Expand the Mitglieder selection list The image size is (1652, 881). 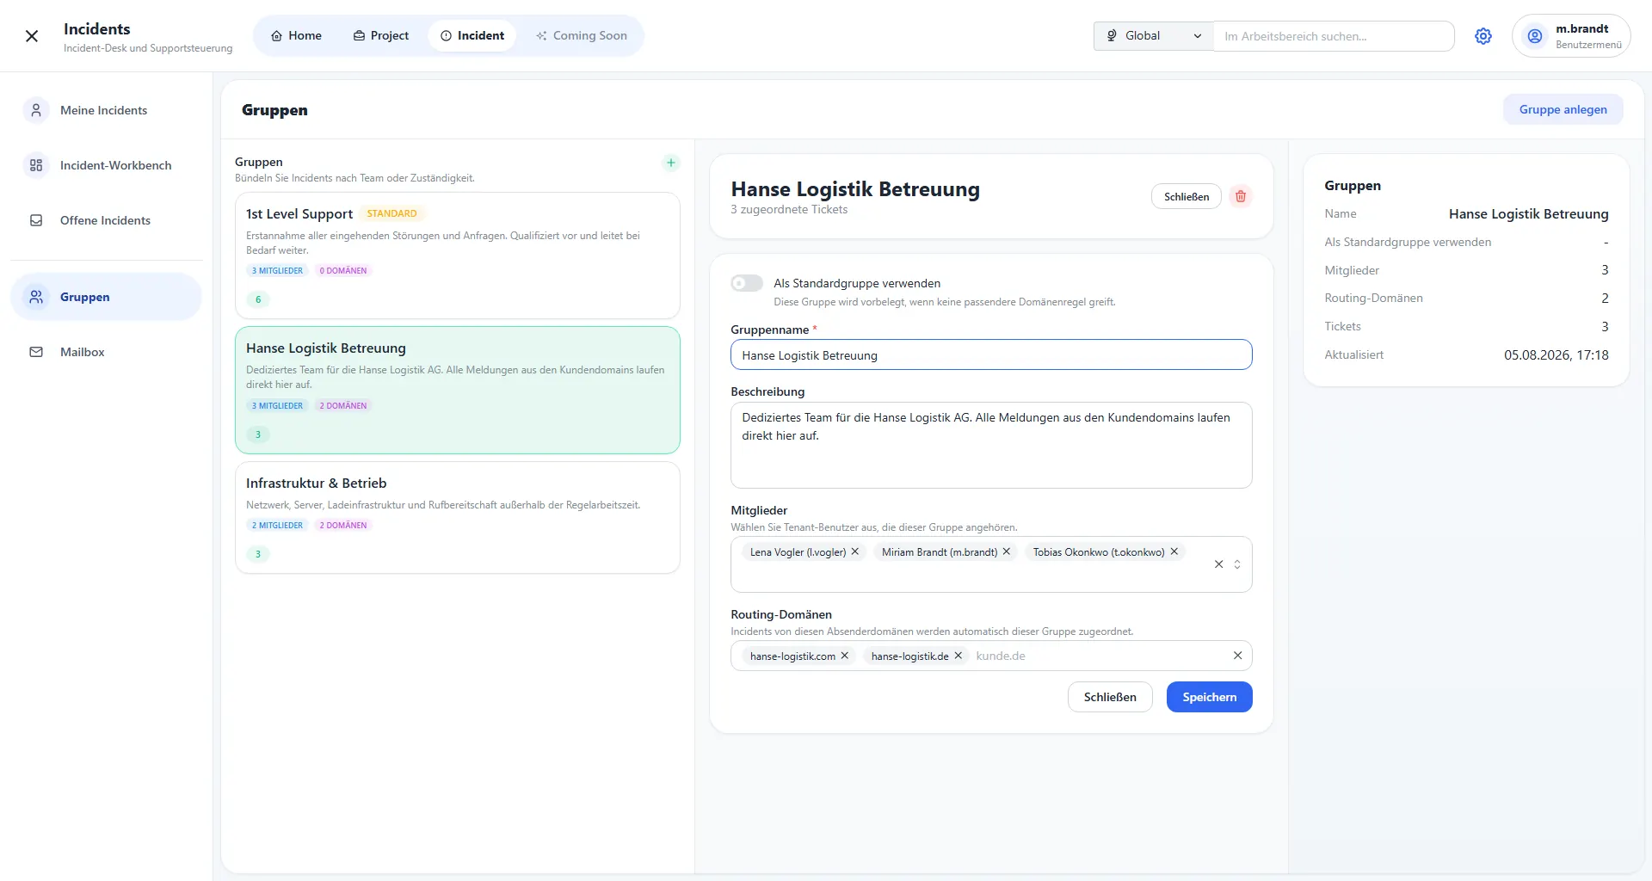coord(1237,564)
